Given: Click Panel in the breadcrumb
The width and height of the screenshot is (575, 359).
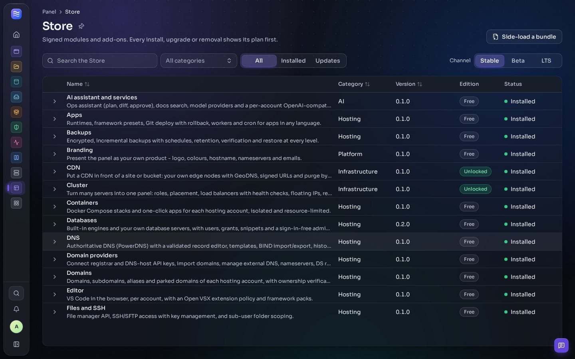Looking at the screenshot, I should click(49, 12).
